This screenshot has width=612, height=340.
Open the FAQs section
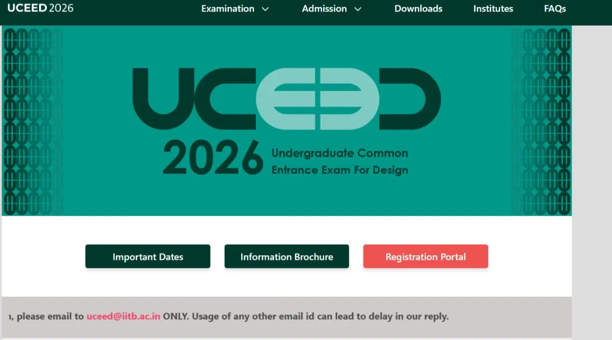click(554, 9)
